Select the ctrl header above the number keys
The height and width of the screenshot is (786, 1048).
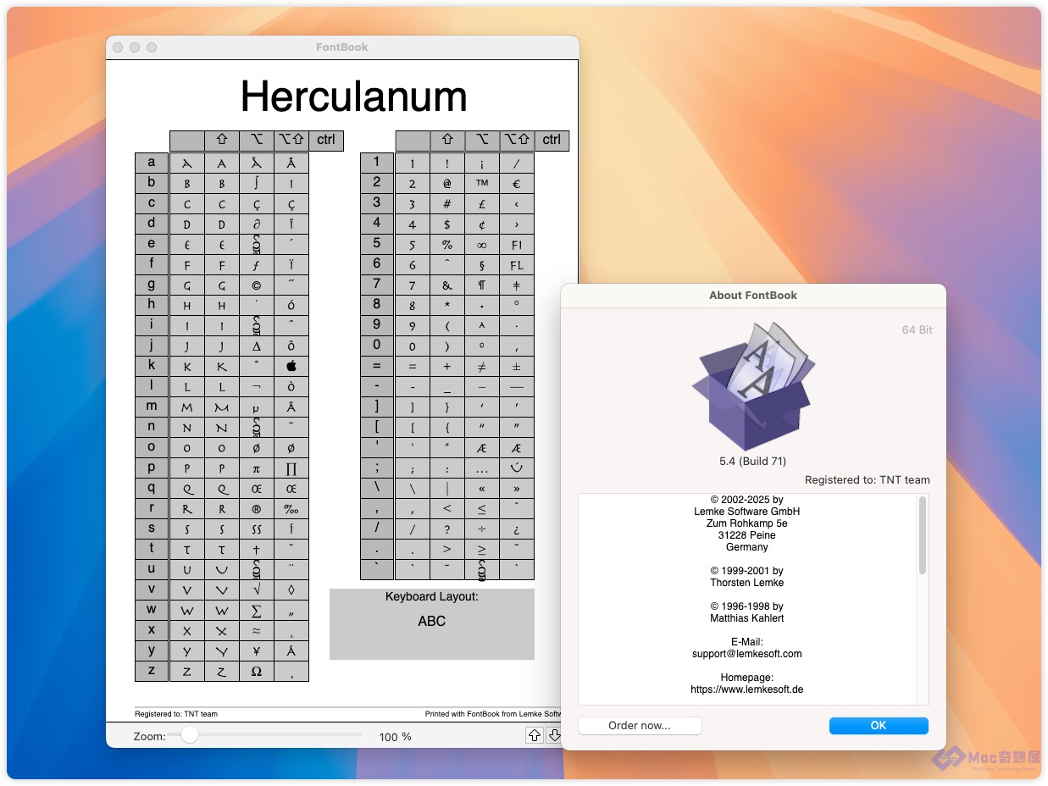coord(552,141)
